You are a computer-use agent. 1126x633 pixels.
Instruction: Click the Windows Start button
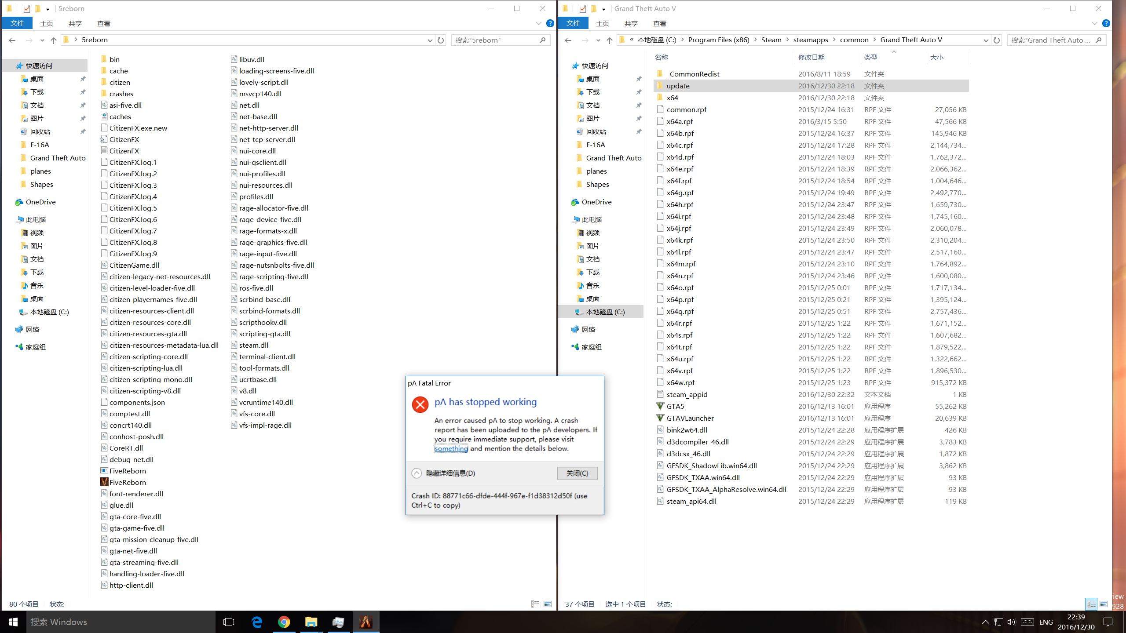pyautogui.click(x=13, y=622)
